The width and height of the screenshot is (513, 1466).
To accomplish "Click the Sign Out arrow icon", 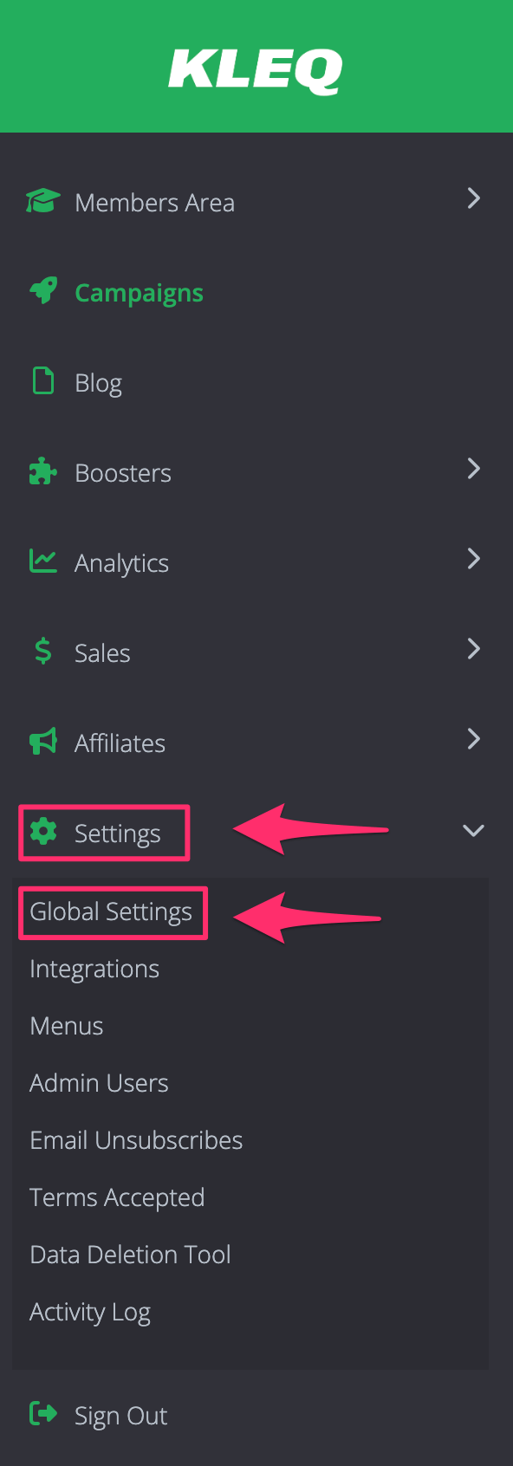I will [42, 1414].
